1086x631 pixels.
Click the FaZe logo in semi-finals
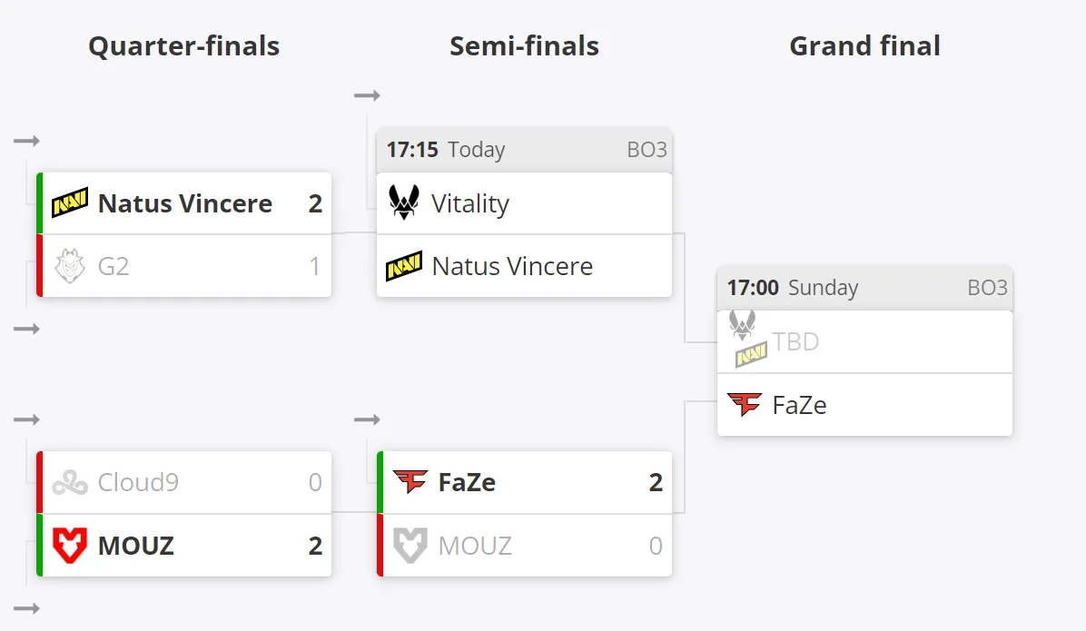coord(410,481)
